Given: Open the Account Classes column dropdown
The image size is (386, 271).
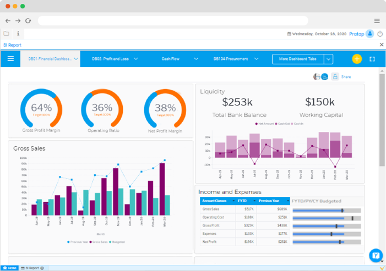Looking at the screenshot, I should tap(233, 201).
